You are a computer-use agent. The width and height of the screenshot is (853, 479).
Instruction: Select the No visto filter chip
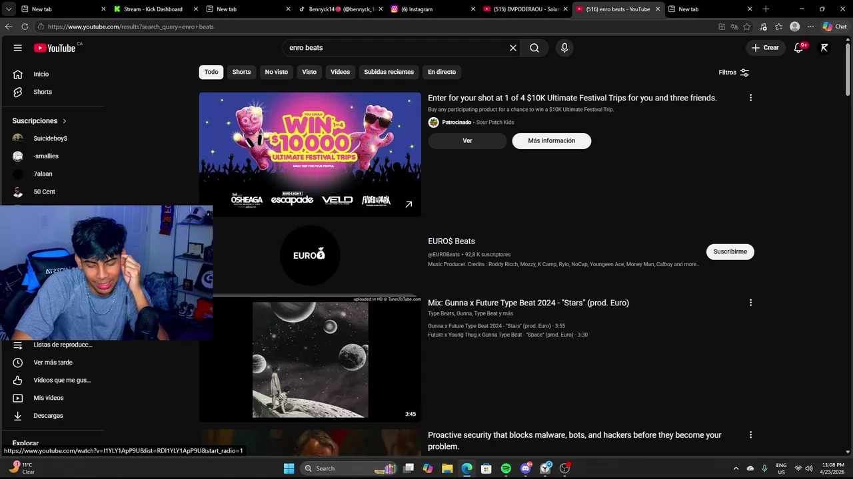pos(277,72)
